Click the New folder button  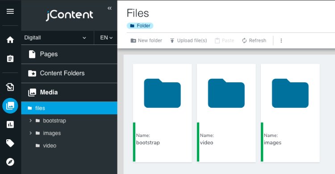click(147, 40)
